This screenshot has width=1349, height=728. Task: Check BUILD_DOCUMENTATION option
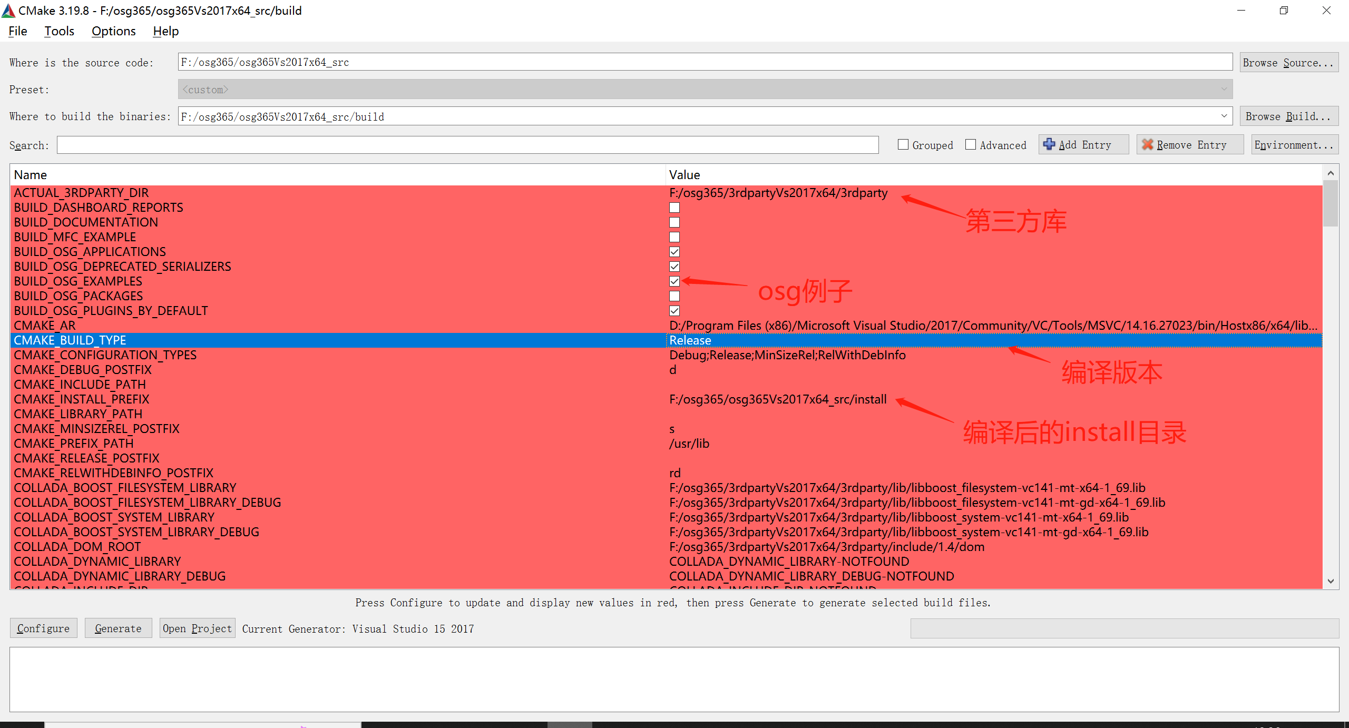coord(674,222)
